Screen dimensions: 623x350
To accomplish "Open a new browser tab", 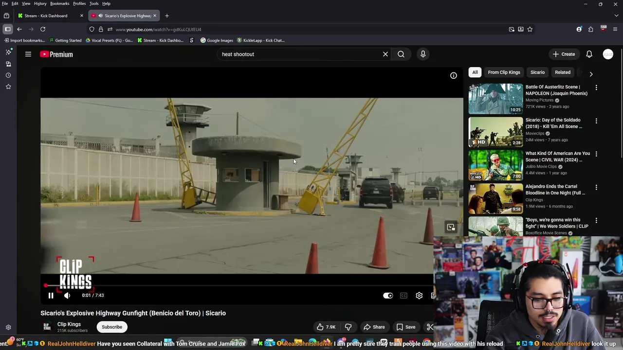I will 167,16.
